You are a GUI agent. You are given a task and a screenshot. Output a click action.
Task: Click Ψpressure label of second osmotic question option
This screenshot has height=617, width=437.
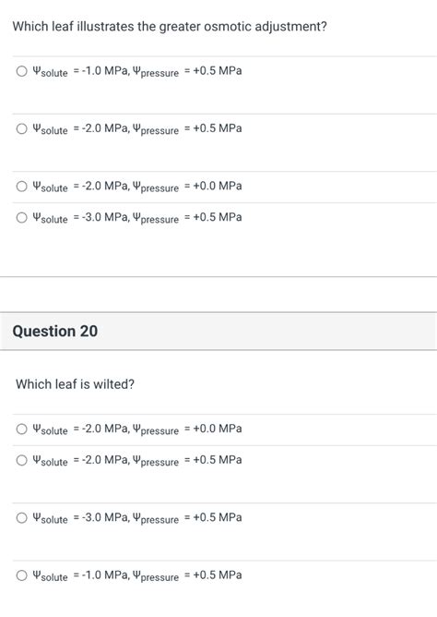click(156, 129)
